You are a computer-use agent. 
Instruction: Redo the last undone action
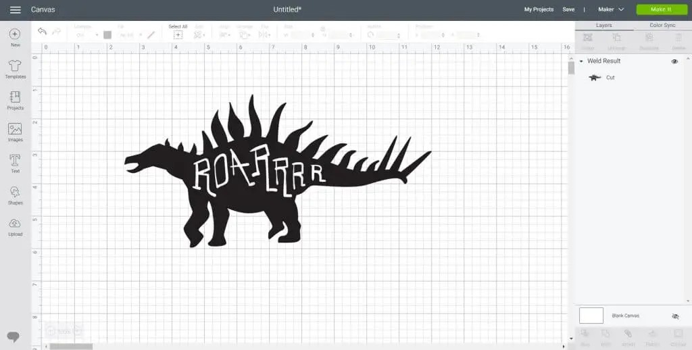(x=57, y=31)
